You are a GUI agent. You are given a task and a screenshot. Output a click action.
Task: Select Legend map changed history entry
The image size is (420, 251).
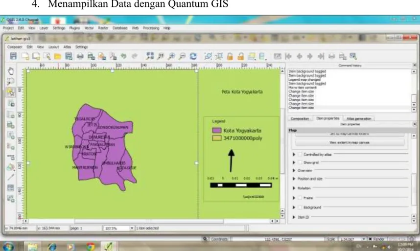click(x=304, y=79)
